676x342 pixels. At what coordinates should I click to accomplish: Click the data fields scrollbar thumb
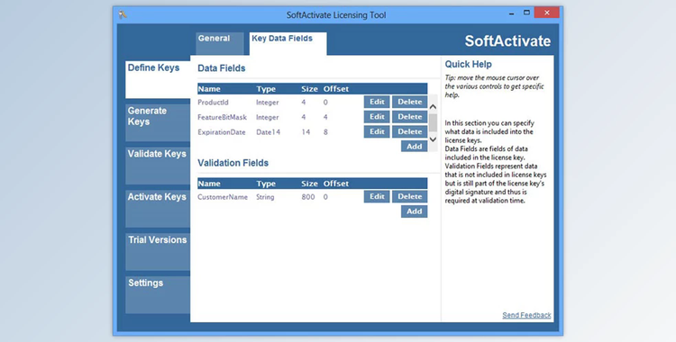point(434,122)
